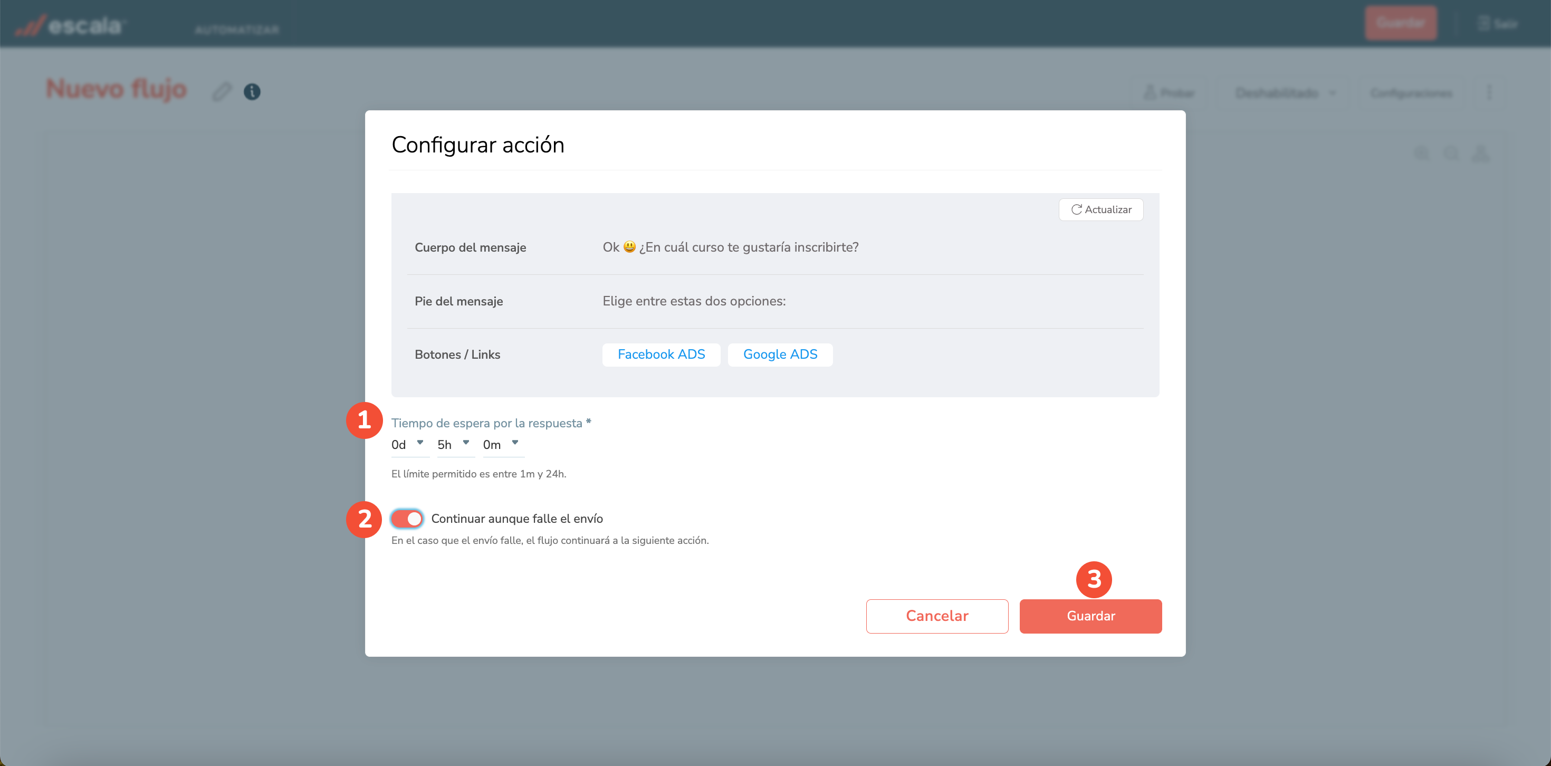Click the Probar test button
This screenshot has height=766, width=1551.
1169,93
